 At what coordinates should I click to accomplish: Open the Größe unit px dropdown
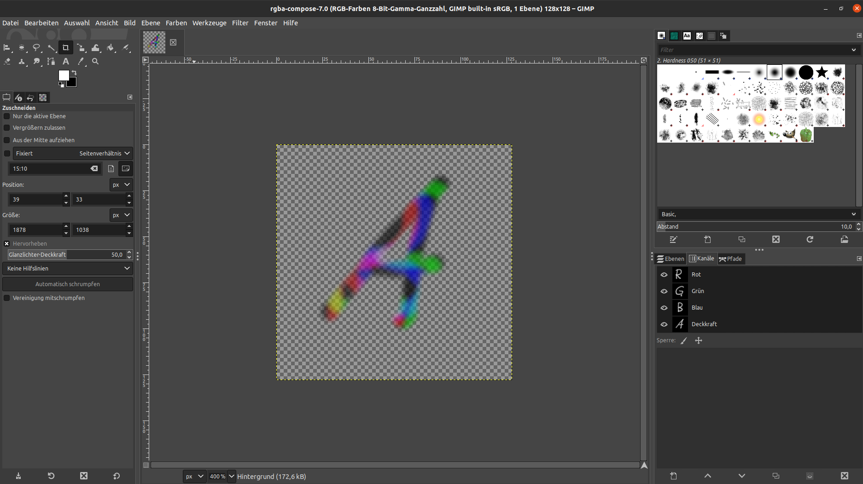point(121,215)
